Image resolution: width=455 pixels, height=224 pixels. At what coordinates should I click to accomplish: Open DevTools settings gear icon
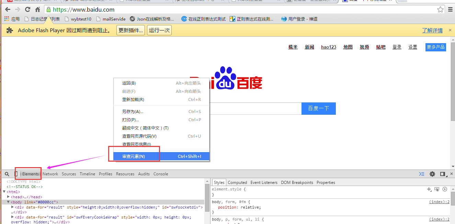click(x=432, y=174)
